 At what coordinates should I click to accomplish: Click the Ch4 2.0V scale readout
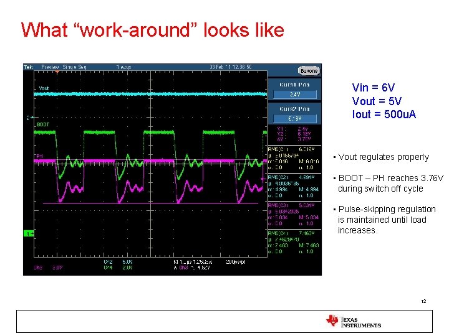(x=118, y=268)
